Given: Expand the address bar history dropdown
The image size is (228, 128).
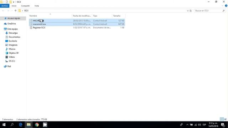Looking at the screenshot, I should (188, 11).
